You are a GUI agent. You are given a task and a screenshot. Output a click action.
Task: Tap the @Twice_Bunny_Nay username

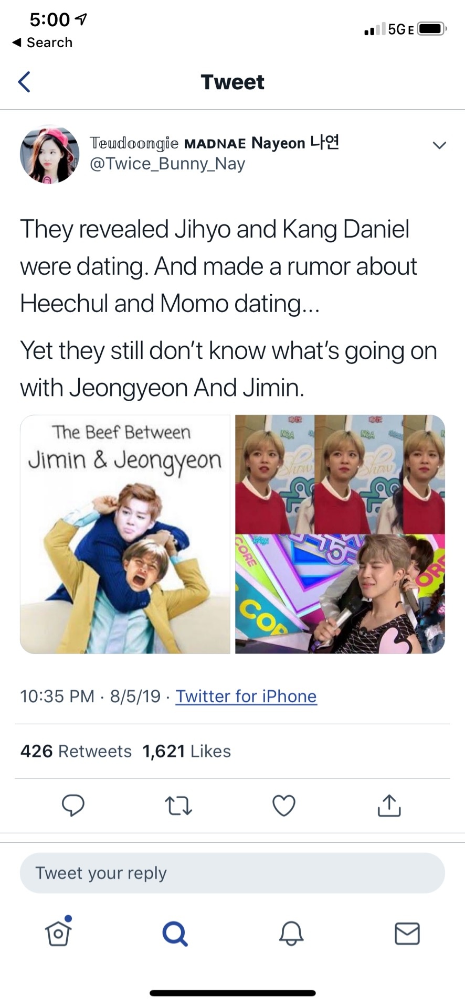click(x=167, y=164)
